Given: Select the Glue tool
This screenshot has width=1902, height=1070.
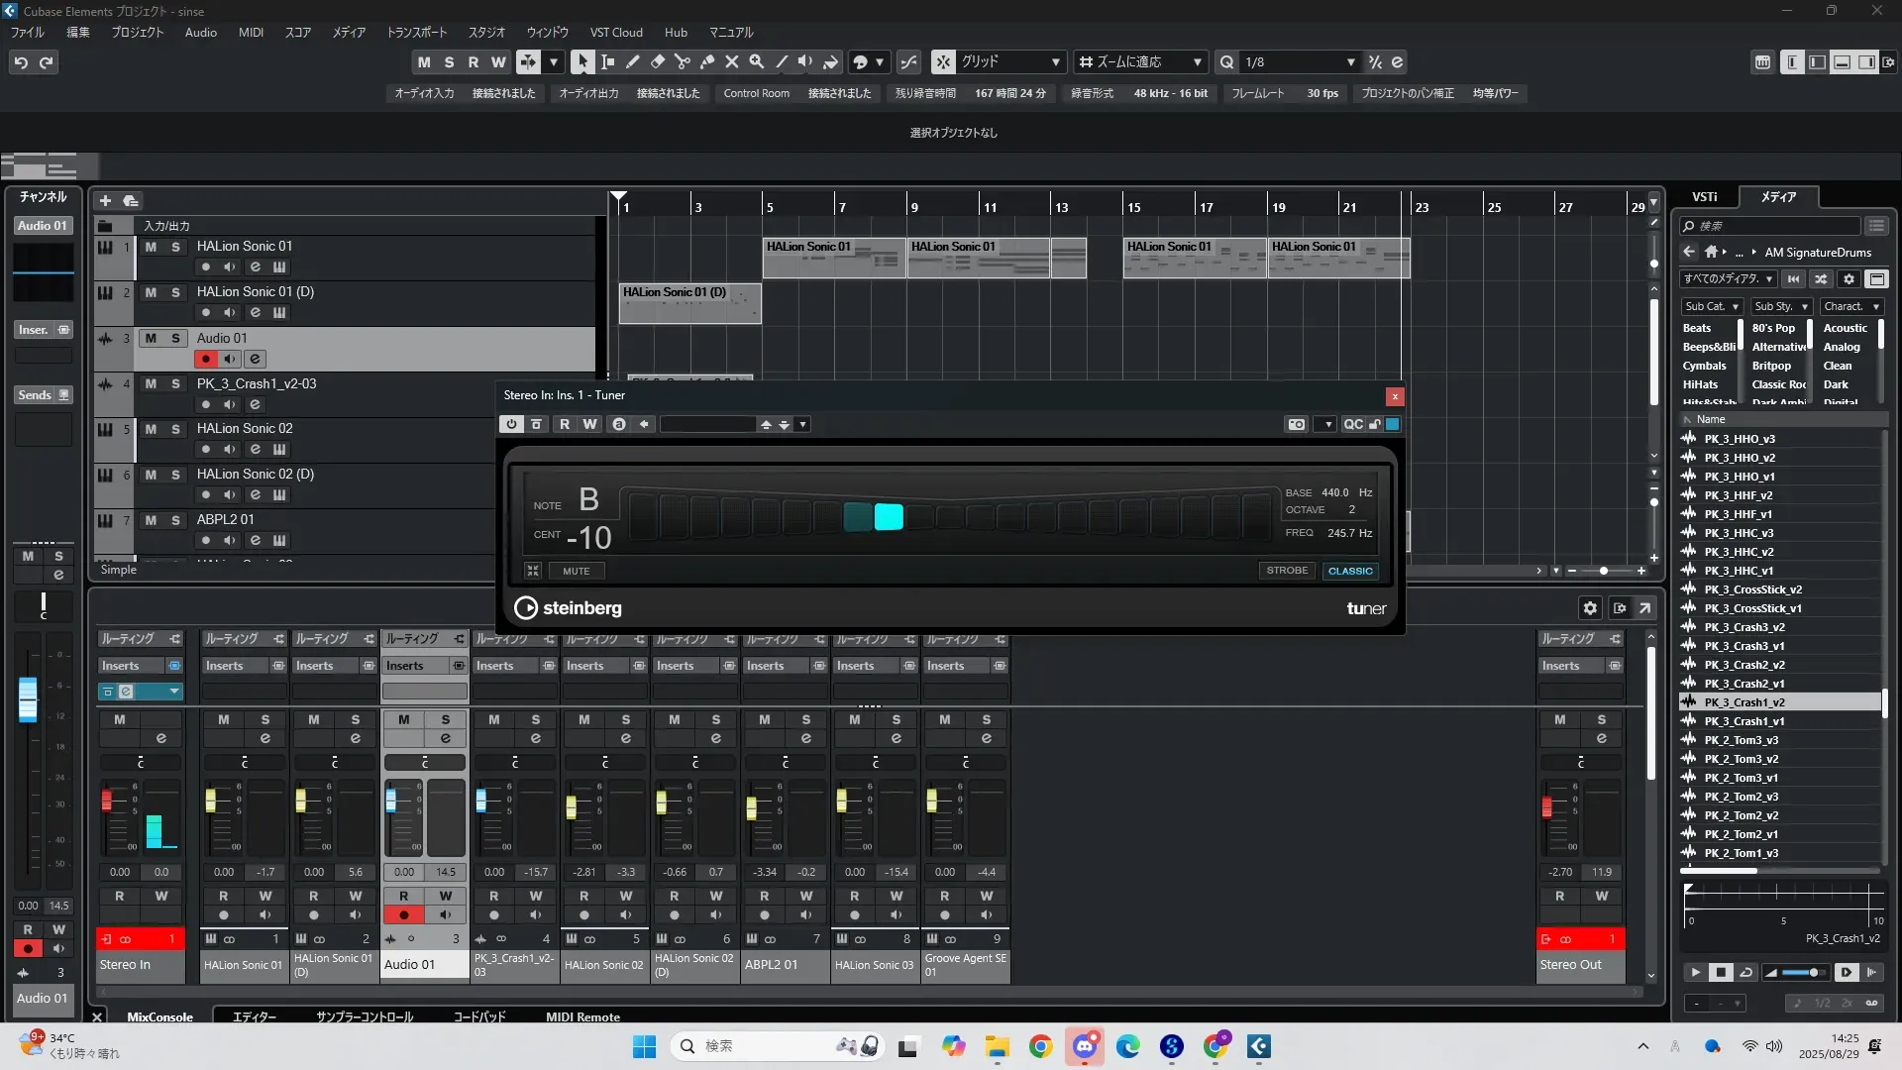Looking at the screenshot, I should 707,61.
